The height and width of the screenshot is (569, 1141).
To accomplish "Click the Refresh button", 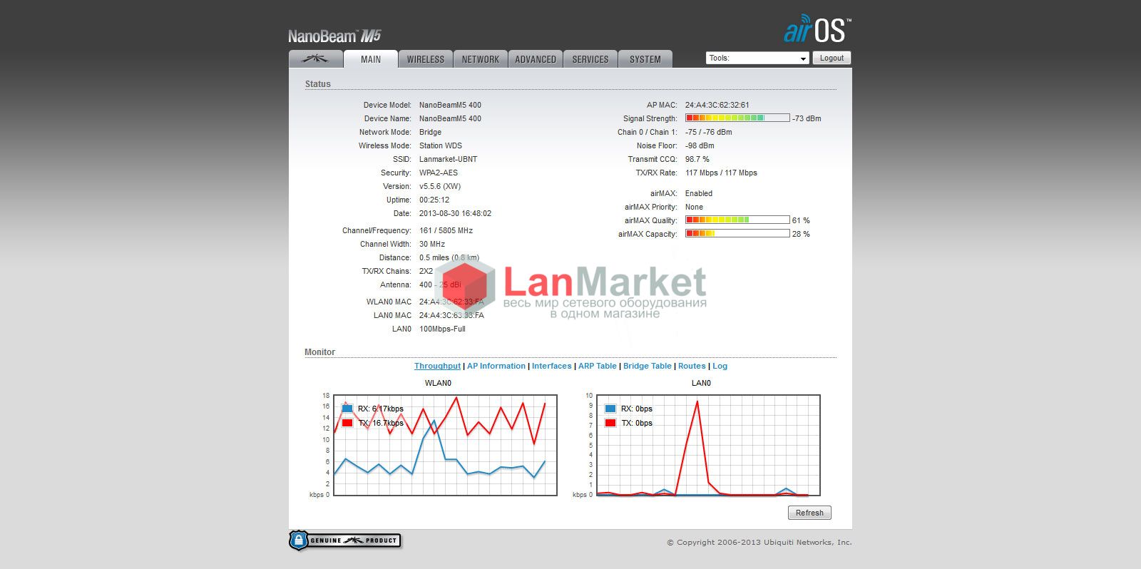I will click(809, 513).
